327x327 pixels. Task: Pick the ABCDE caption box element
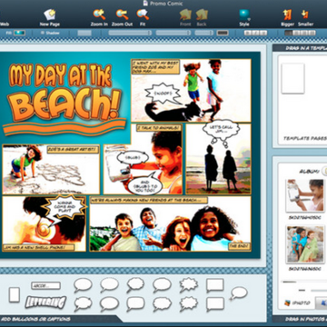pyautogui.click(x=45, y=285)
